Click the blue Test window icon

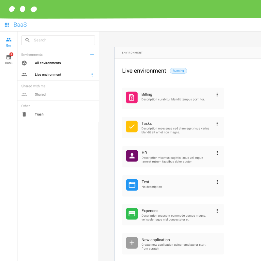pos(132,185)
